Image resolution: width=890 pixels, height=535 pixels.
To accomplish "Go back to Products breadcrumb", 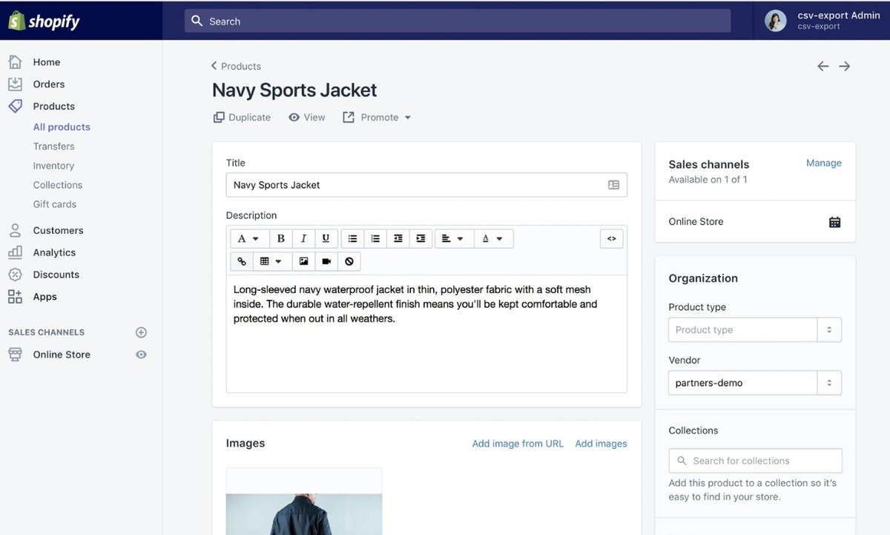I will (236, 66).
